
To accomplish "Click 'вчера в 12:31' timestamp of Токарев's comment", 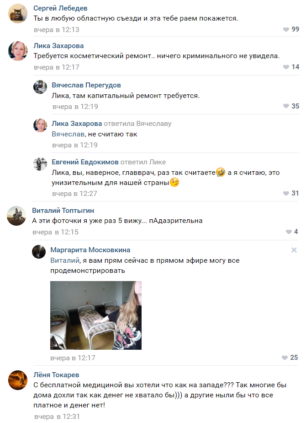I will (x=57, y=417).
